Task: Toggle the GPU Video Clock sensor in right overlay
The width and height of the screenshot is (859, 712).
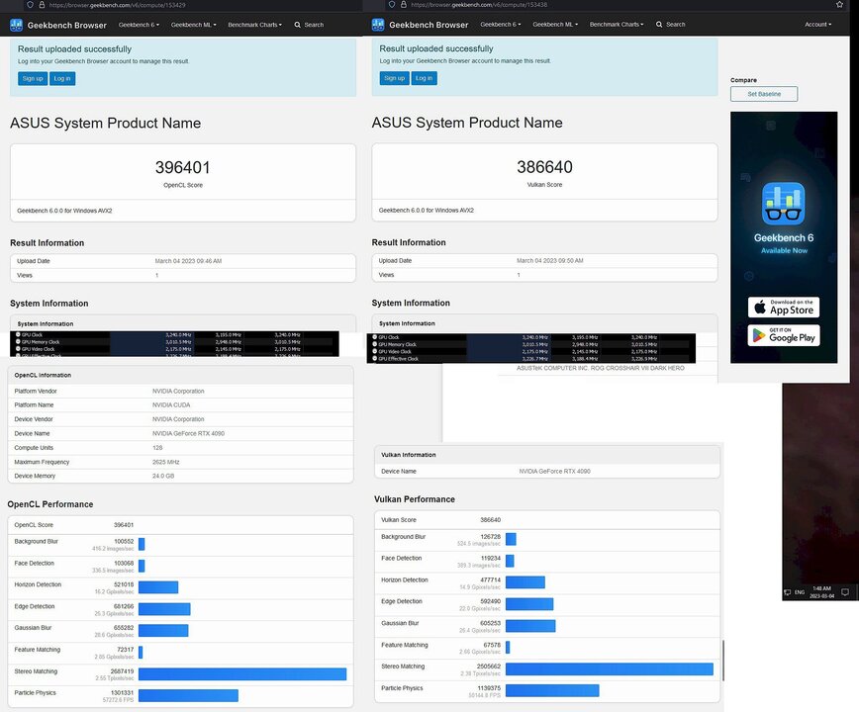Action: point(375,351)
